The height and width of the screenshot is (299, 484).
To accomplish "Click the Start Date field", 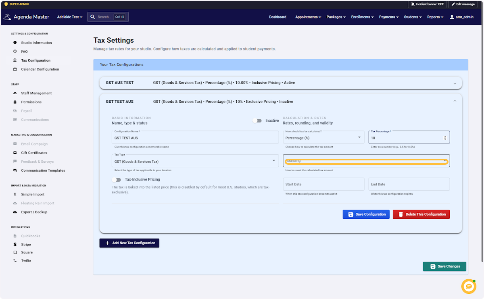I will coord(323,184).
